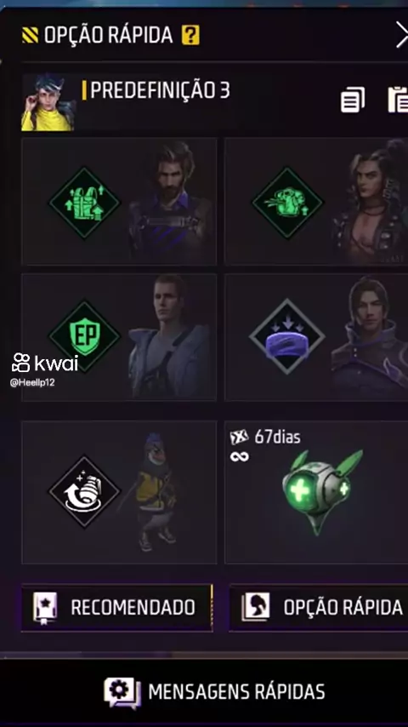Select the green EP shield skill icon
Viewport: 408px width, 727px height.
pyautogui.click(x=85, y=335)
